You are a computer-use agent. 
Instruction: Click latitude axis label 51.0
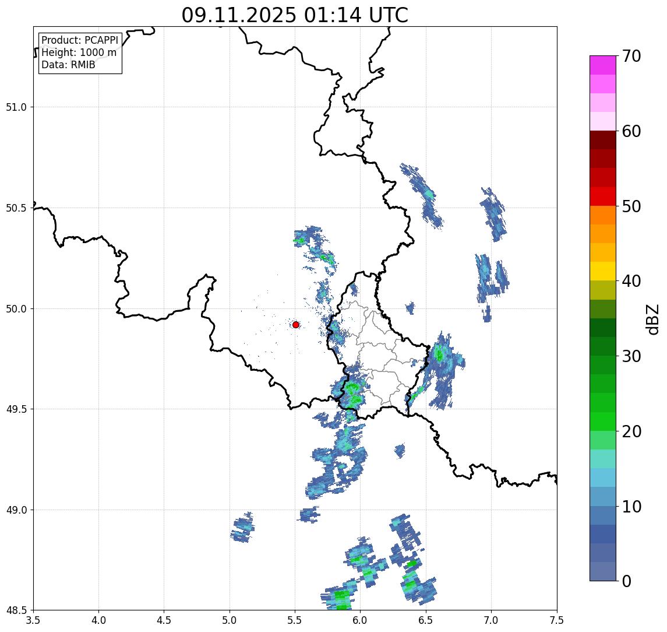pos(16,107)
